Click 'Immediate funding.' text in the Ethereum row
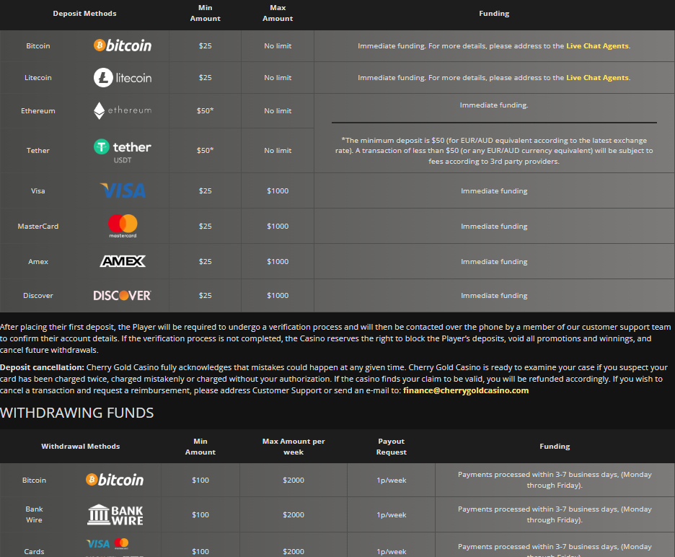Image resolution: width=675 pixels, height=557 pixels. (494, 105)
